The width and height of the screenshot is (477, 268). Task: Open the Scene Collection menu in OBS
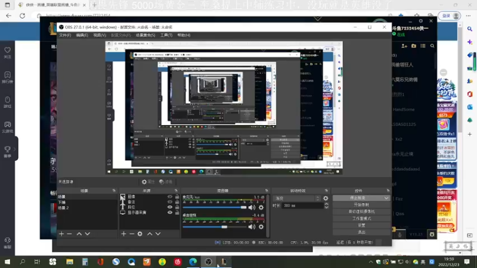click(x=145, y=35)
